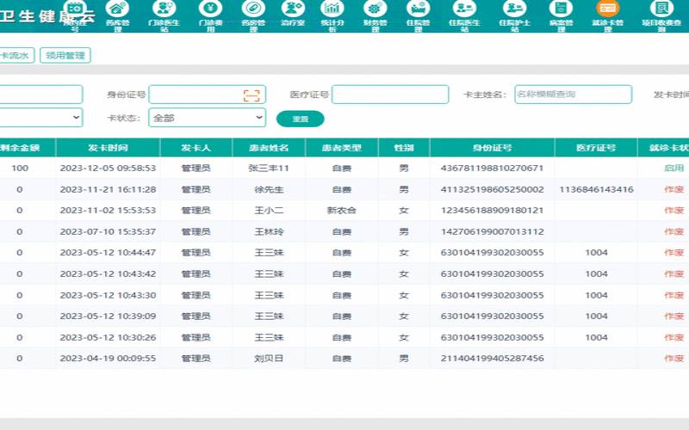Image resolution: width=689 pixels, height=430 pixels.
Task: Switch to the 领用管理 tab
Action: pyautogui.click(x=65, y=55)
